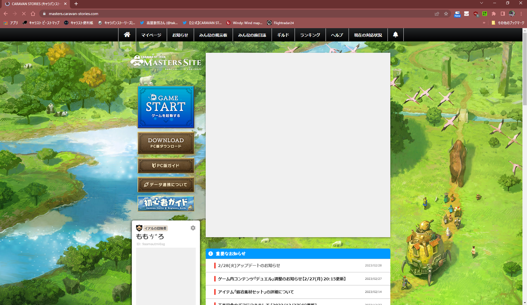The height and width of the screenshot is (305, 527).
Task: Expand hidden bookmarks chevron
Action: (484, 23)
